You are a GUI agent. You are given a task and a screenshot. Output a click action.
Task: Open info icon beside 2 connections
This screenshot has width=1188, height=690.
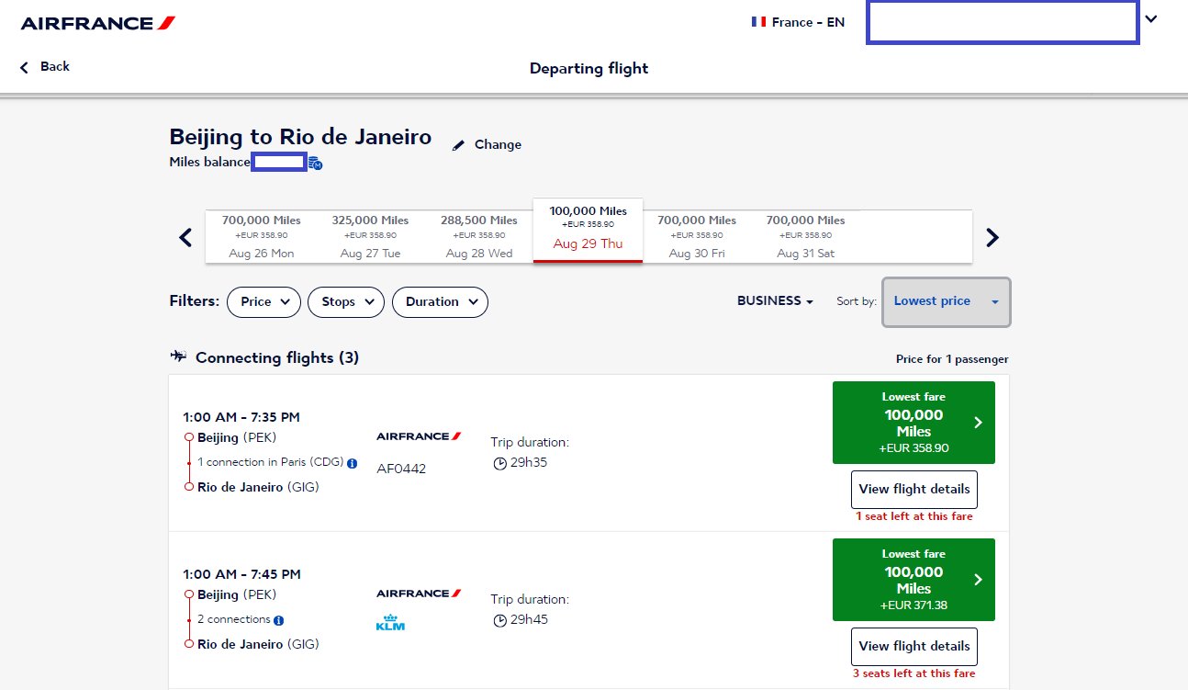(278, 620)
